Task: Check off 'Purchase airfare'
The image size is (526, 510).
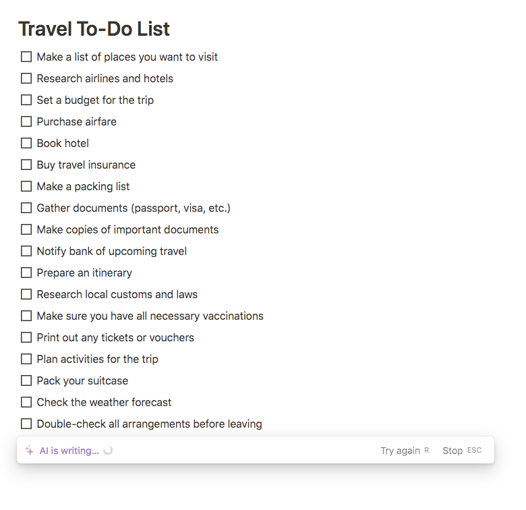Action: (x=26, y=121)
